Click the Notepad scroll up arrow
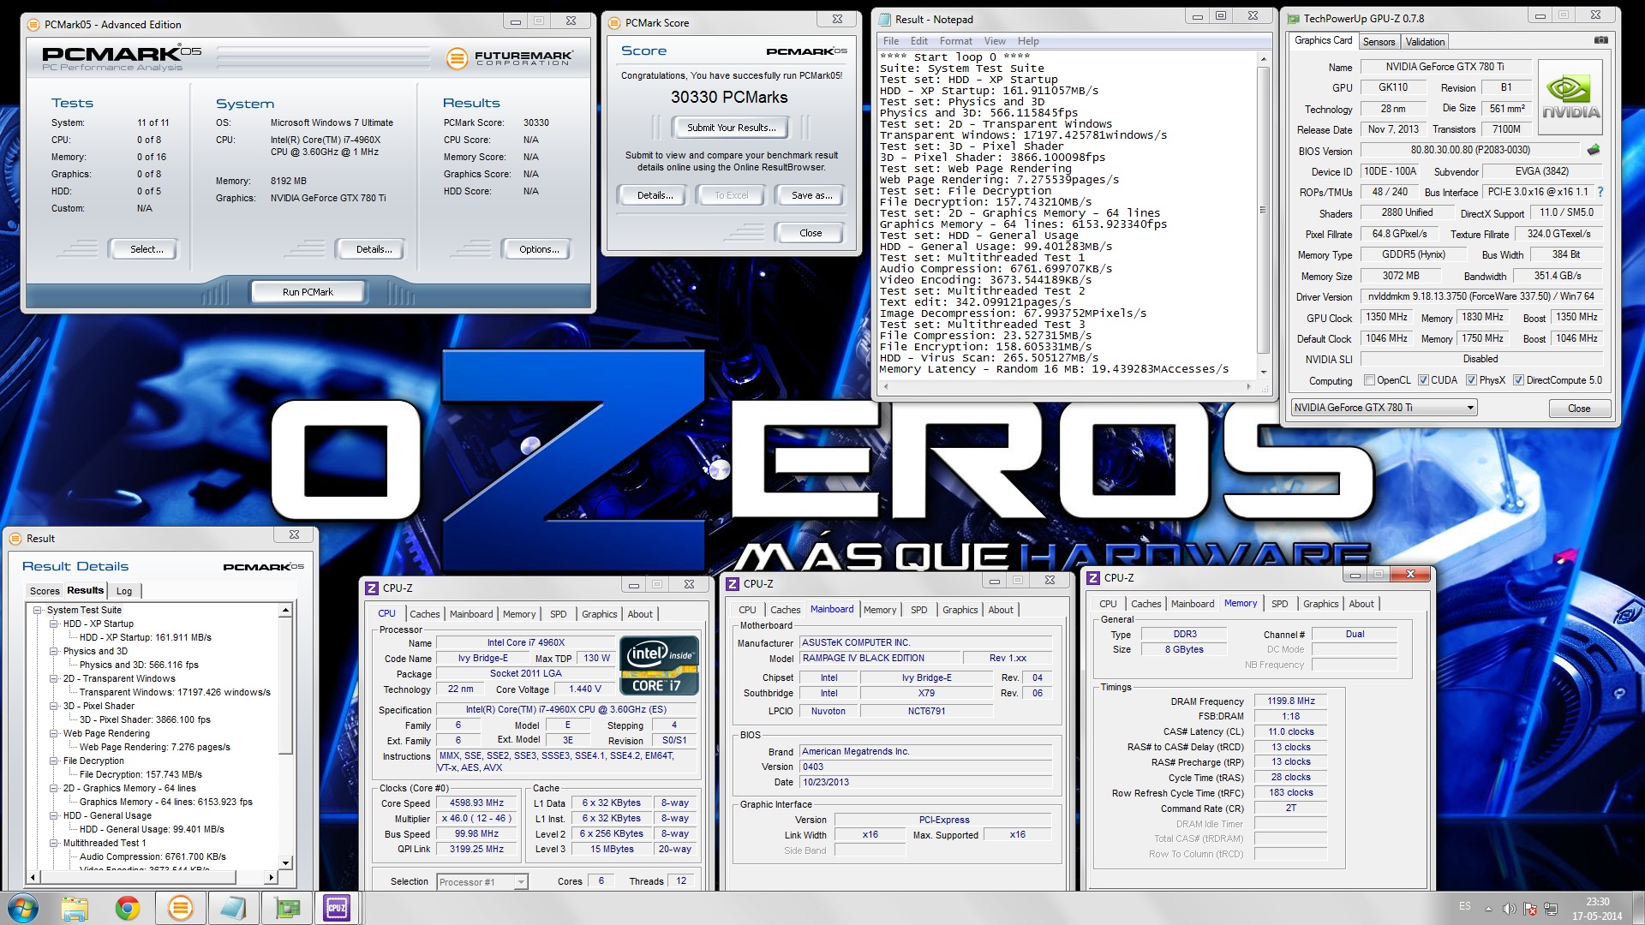This screenshot has width=1645, height=925. click(1262, 58)
